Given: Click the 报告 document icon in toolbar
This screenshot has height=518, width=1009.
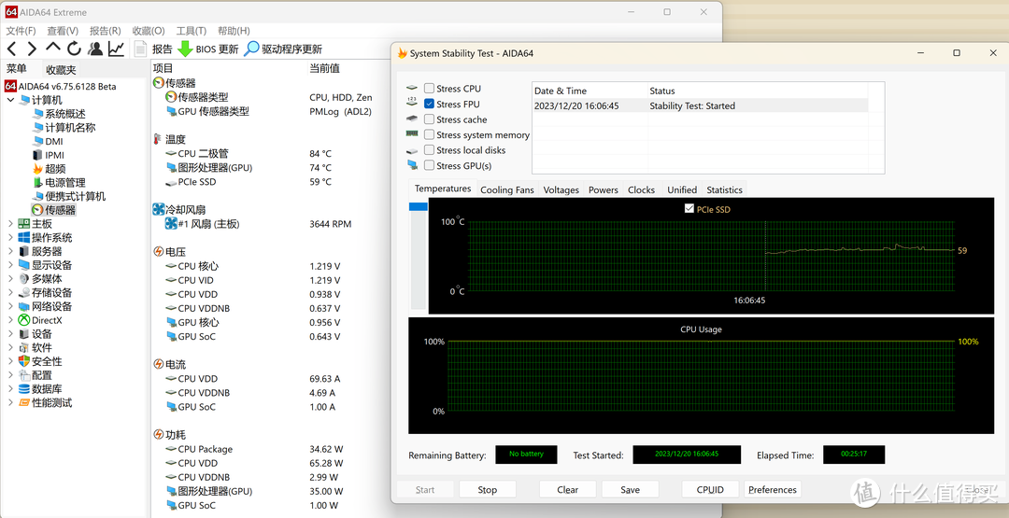Looking at the screenshot, I should coord(140,49).
